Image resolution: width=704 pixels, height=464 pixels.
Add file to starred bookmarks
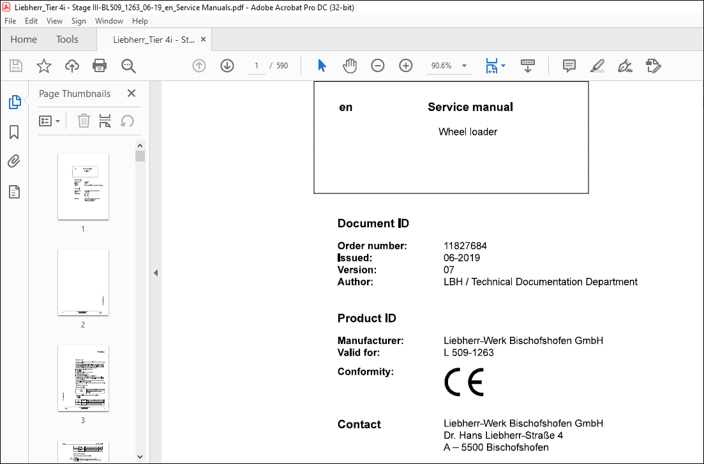(x=44, y=66)
